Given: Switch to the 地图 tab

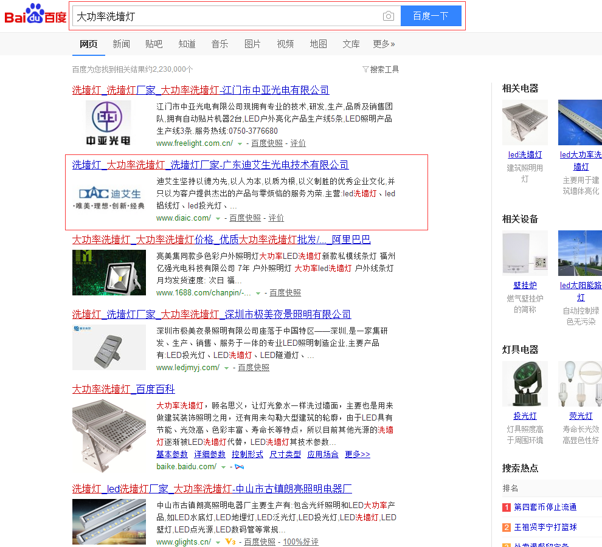Looking at the screenshot, I should pos(318,44).
